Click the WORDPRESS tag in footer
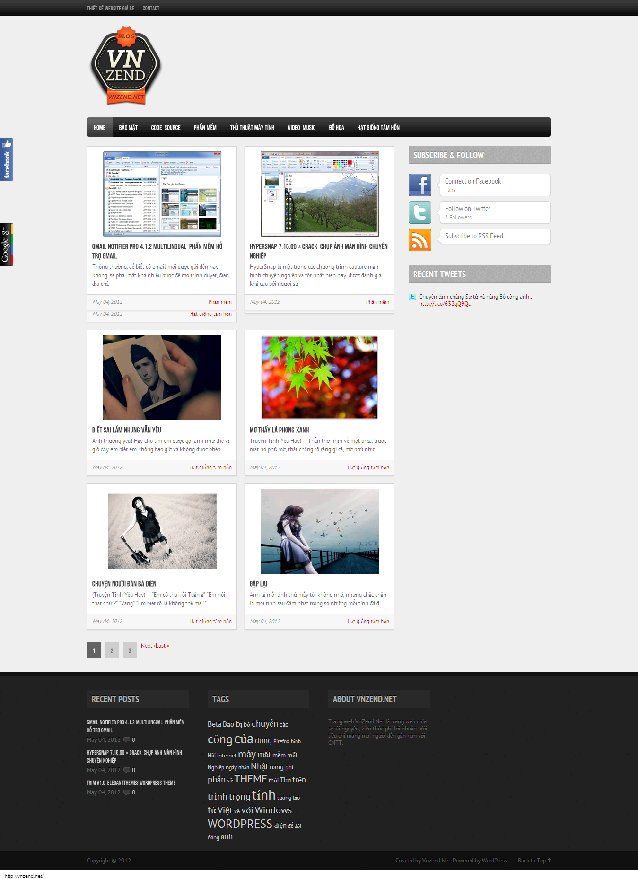This screenshot has height=879, width=638. click(x=240, y=824)
